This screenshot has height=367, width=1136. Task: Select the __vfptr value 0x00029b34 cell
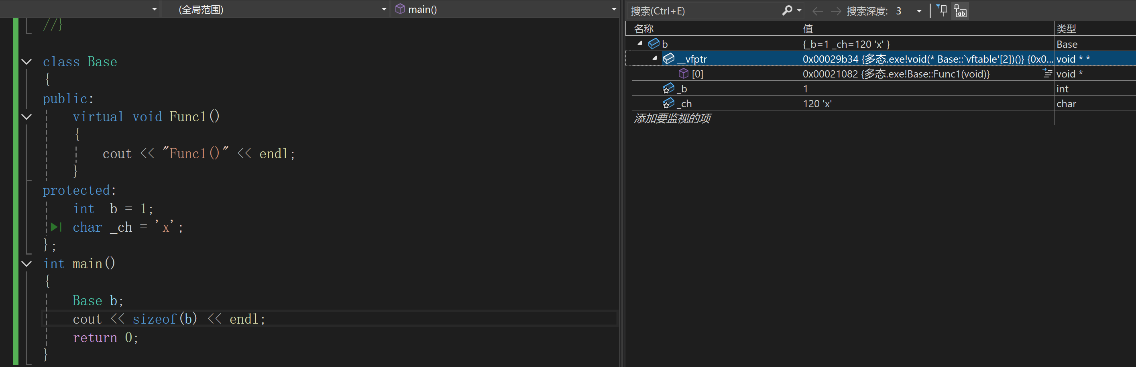pos(927,59)
